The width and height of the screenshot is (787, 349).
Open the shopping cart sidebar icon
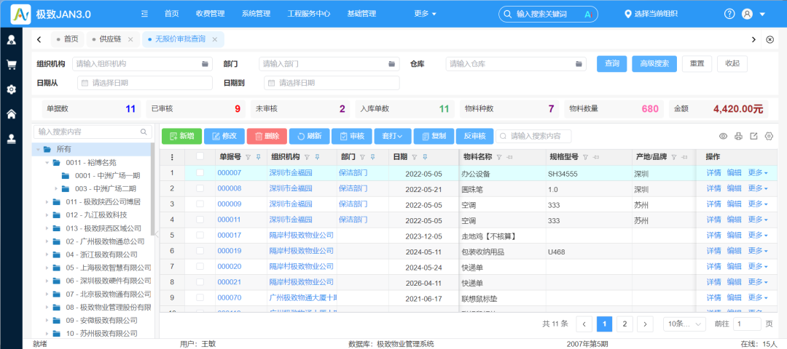pyautogui.click(x=11, y=65)
